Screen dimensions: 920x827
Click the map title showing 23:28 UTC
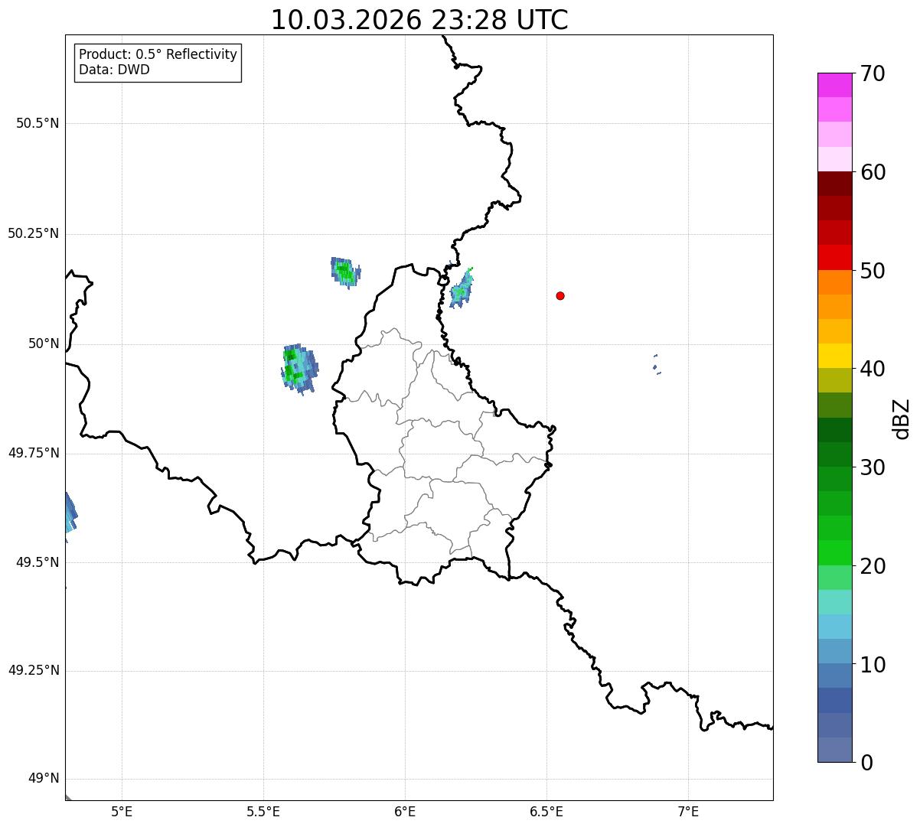[419, 20]
